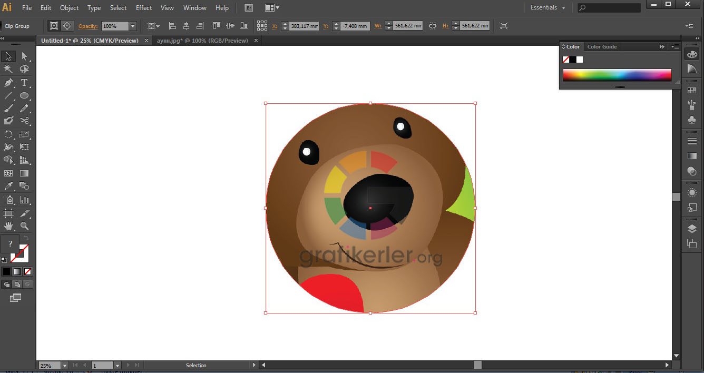Select the Selection tool (black arrow)
Image resolution: width=704 pixels, height=373 pixels.
tap(8, 56)
